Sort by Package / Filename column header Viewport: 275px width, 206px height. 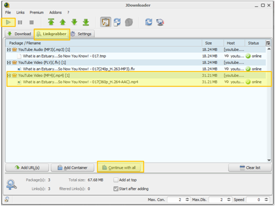click(x=104, y=43)
